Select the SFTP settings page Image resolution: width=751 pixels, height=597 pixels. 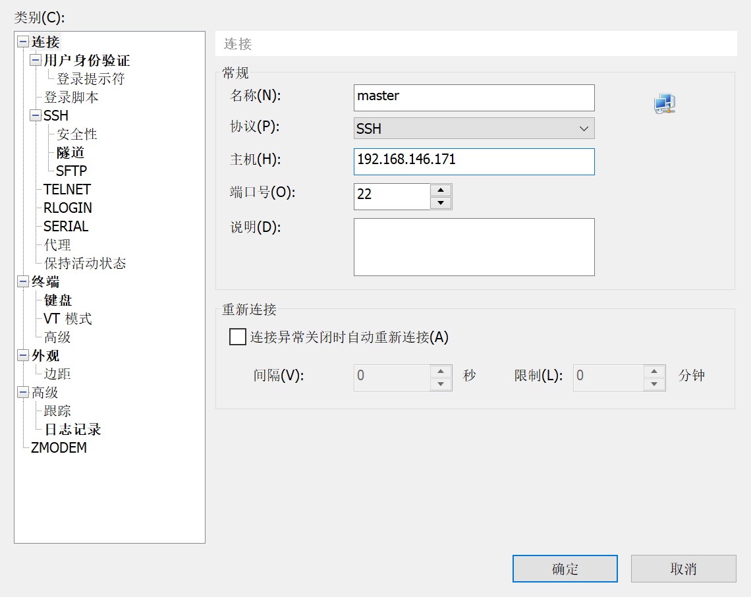point(71,170)
